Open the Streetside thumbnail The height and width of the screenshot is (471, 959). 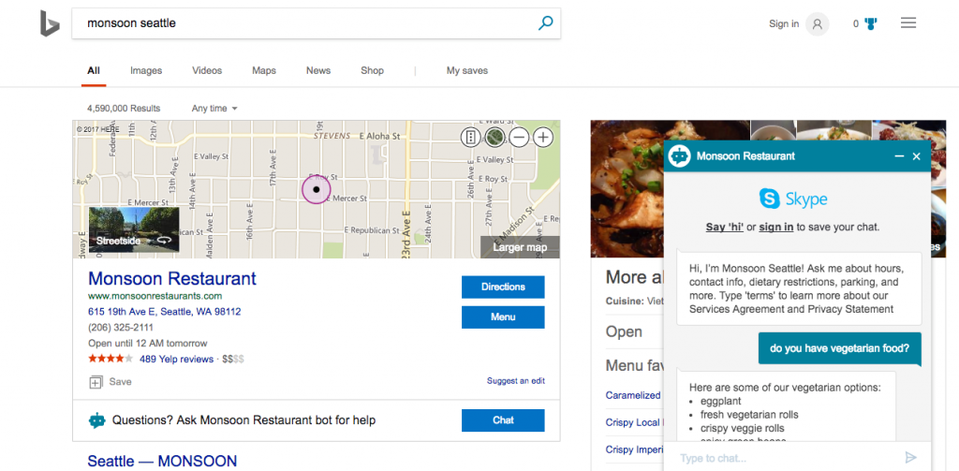[x=134, y=229]
